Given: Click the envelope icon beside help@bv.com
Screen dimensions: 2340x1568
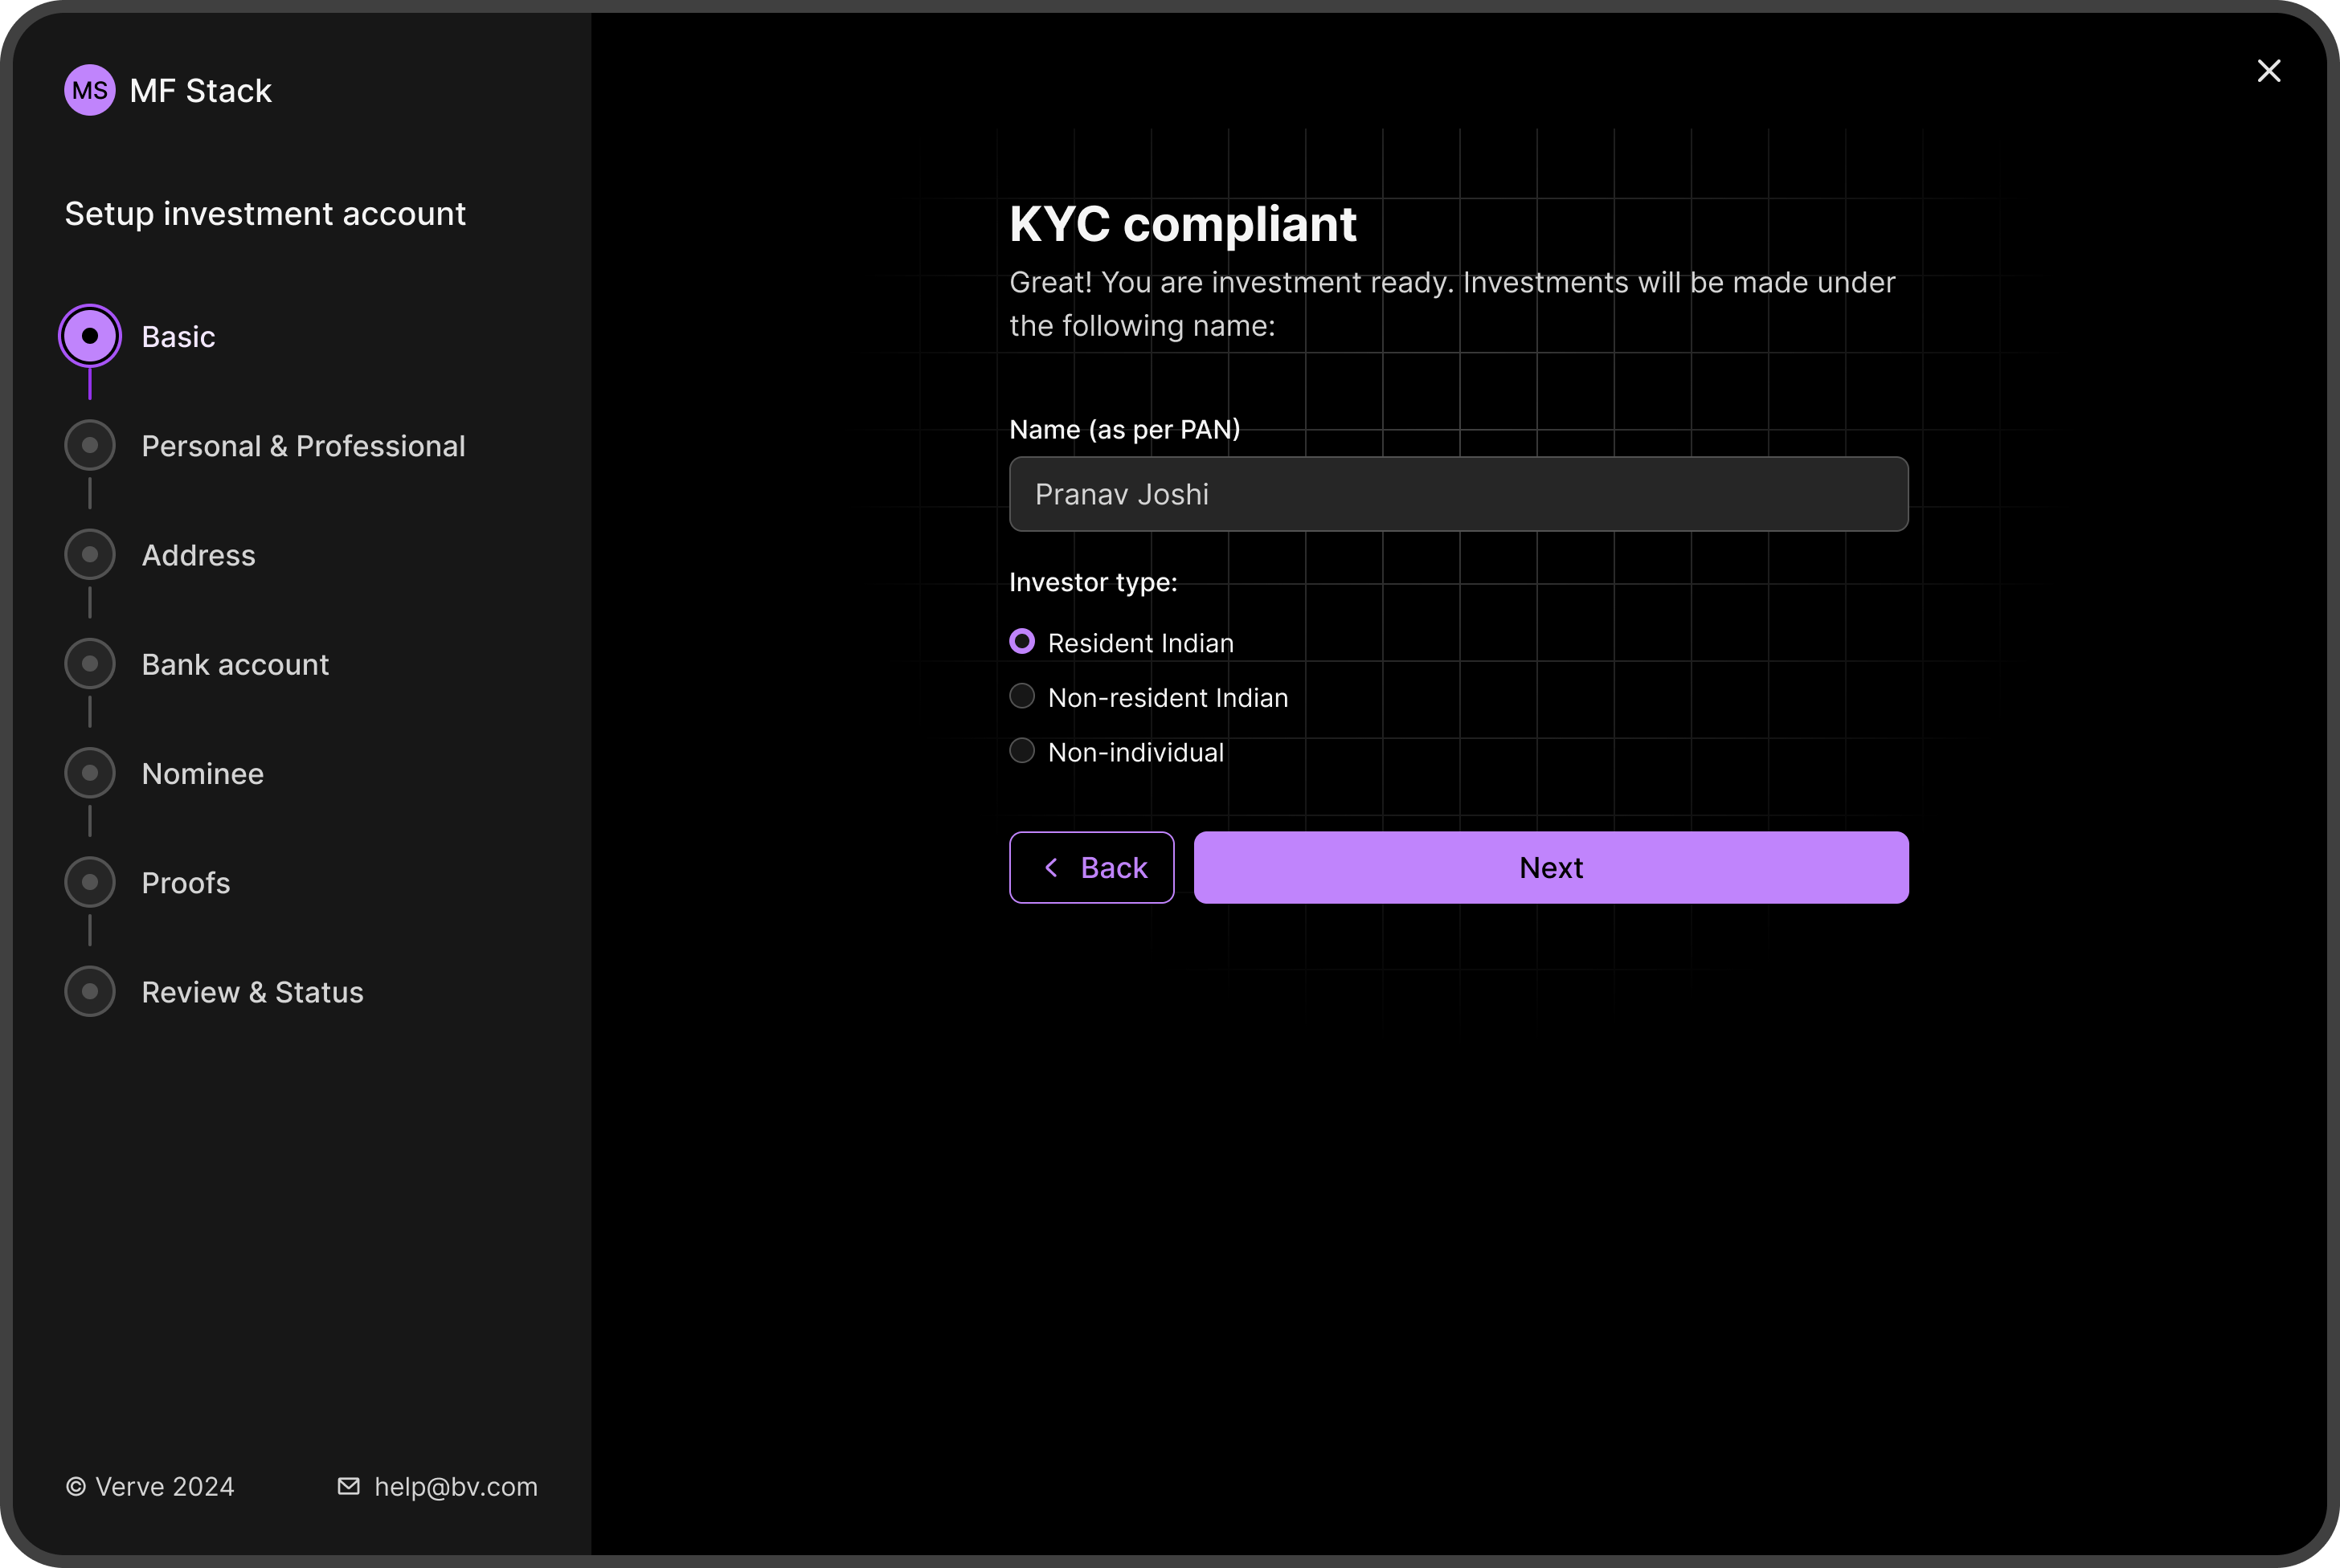Looking at the screenshot, I should point(348,1486).
